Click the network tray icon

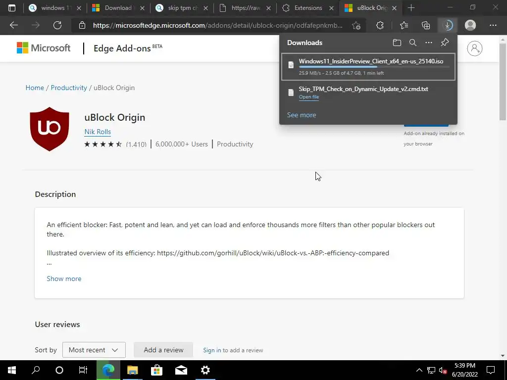pos(431,370)
